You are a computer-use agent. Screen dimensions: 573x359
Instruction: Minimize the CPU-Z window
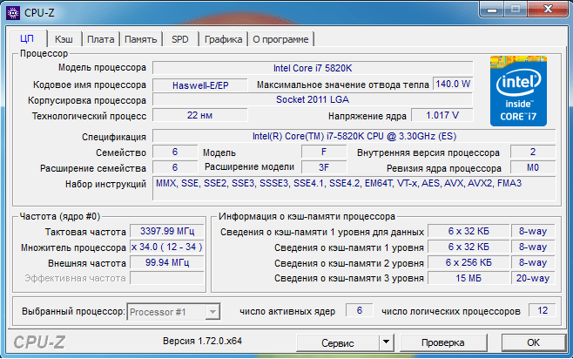(492, 10)
